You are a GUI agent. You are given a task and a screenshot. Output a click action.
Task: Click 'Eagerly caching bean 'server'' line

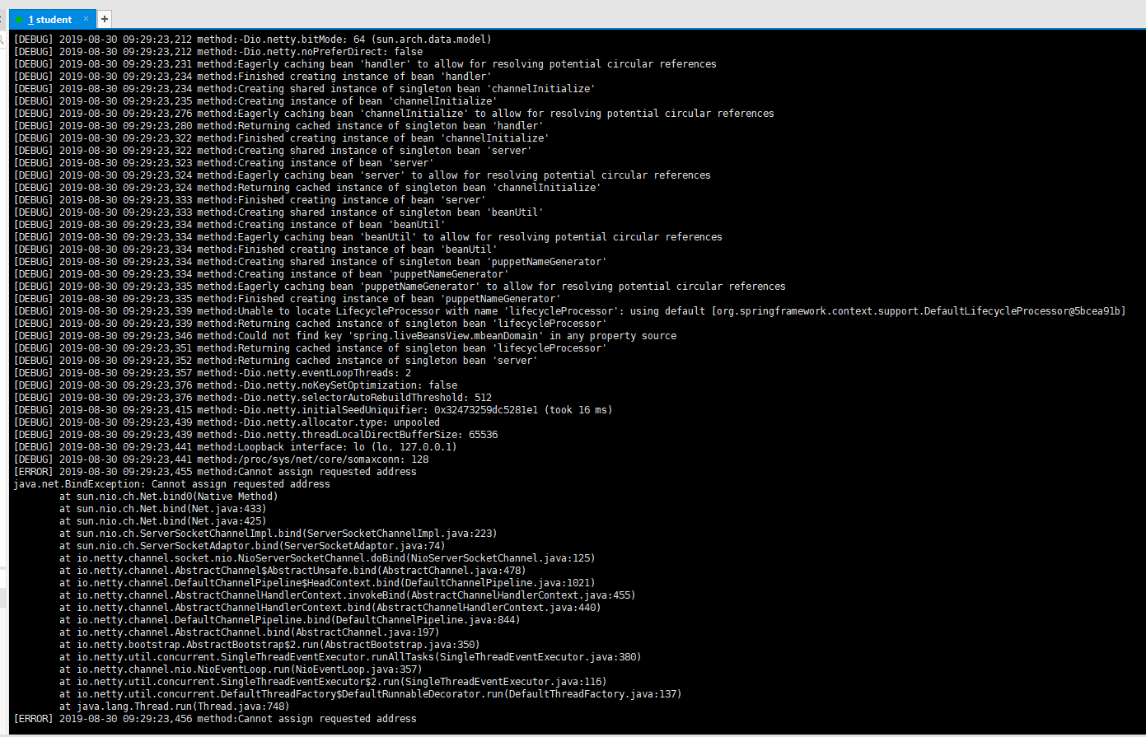click(363, 175)
